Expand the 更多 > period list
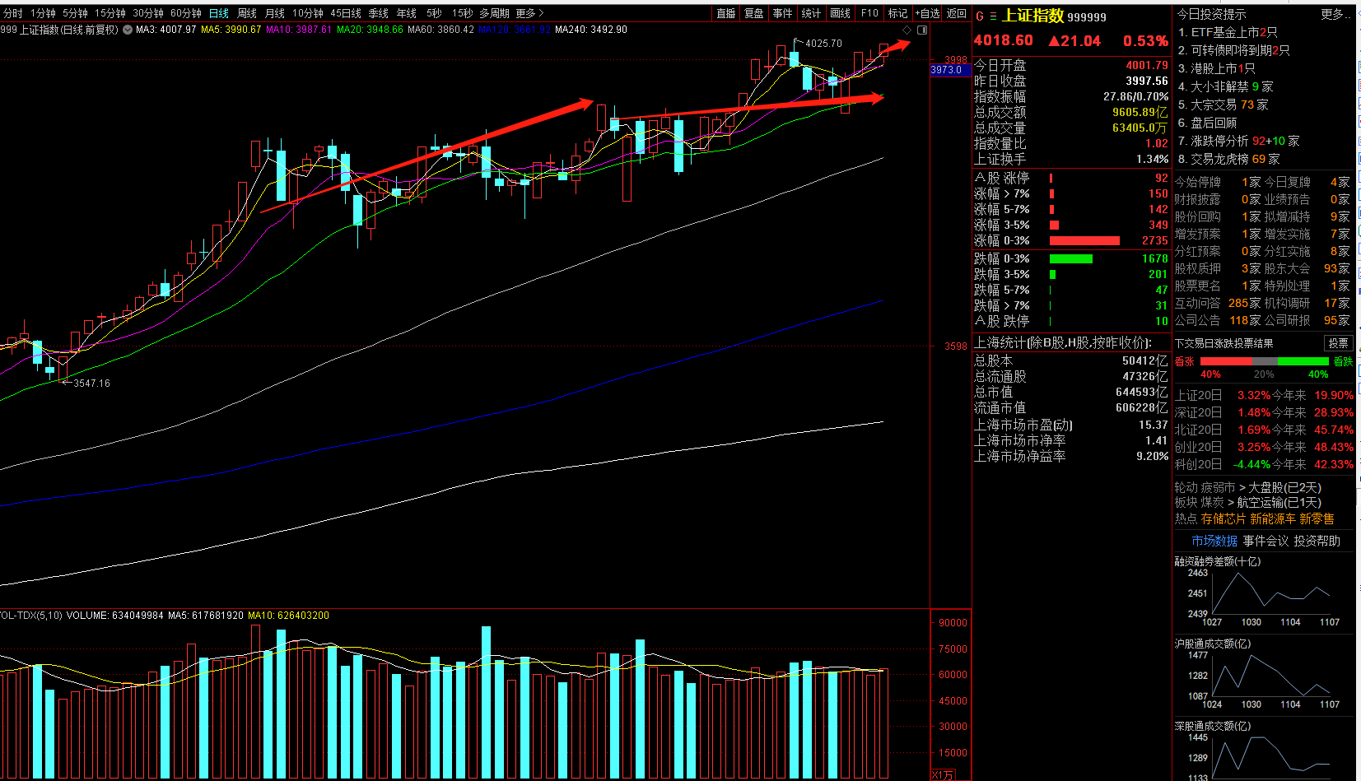Image resolution: width=1361 pixels, height=781 pixels. (x=530, y=13)
